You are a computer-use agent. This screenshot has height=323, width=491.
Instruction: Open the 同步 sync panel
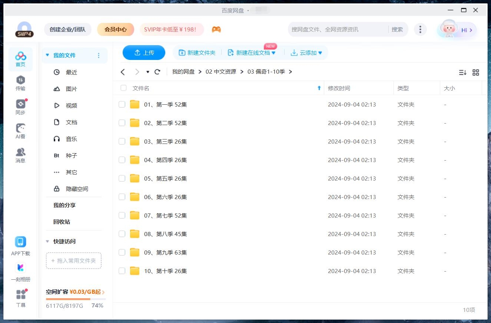(x=20, y=107)
